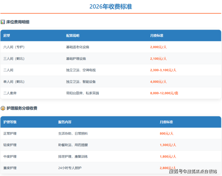Click the 配置说明 column header
The width and height of the screenshot is (222, 176).
[x=73, y=36]
